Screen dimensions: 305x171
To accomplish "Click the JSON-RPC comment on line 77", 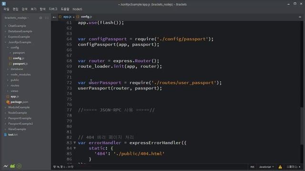I will [116, 110].
